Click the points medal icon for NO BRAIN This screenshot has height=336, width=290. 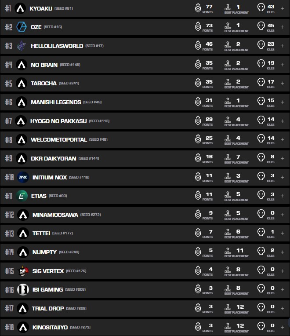click(198, 65)
